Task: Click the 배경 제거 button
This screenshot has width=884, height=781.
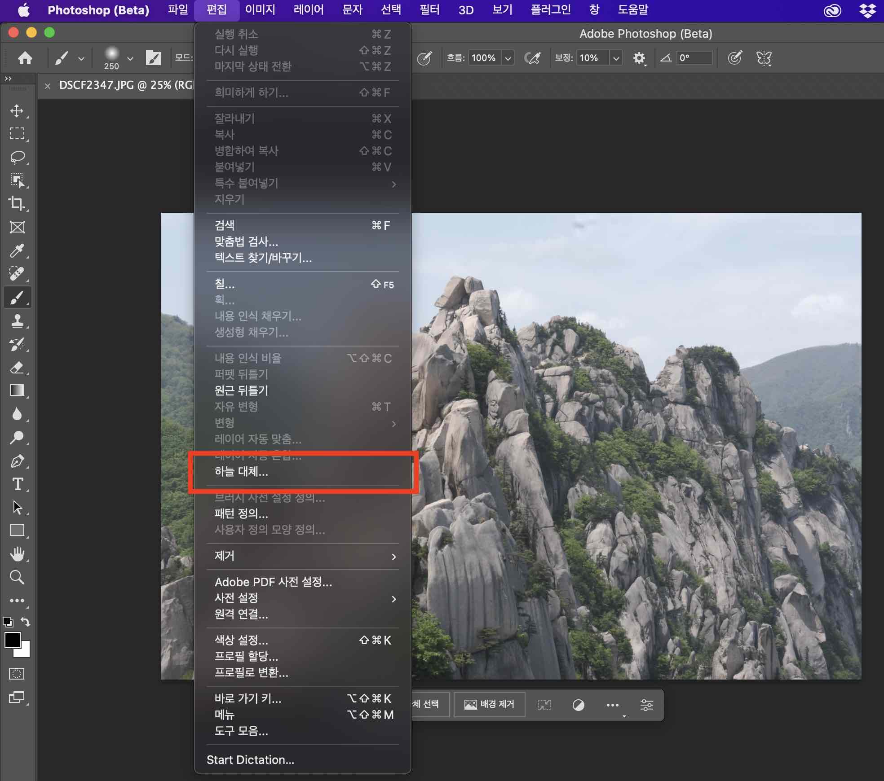Action: click(489, 704)
